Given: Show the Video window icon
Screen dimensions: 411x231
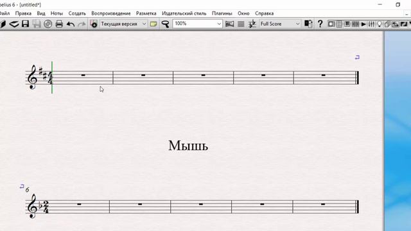Looking at the screenshot, I should 404,24.
